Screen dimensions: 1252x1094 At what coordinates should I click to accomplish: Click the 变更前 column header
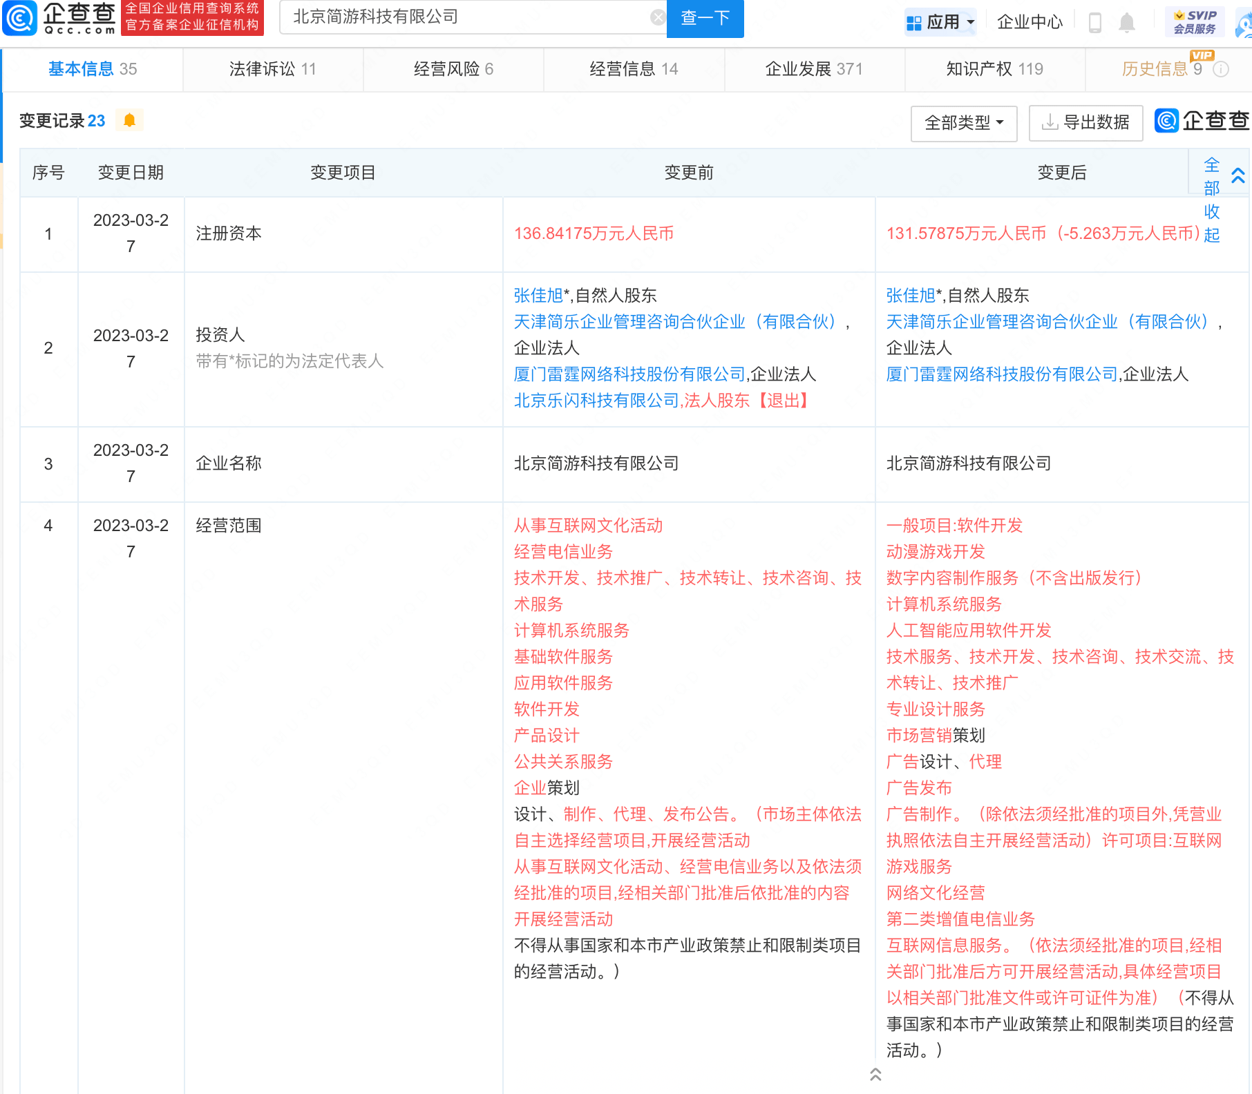click(689, 173)
